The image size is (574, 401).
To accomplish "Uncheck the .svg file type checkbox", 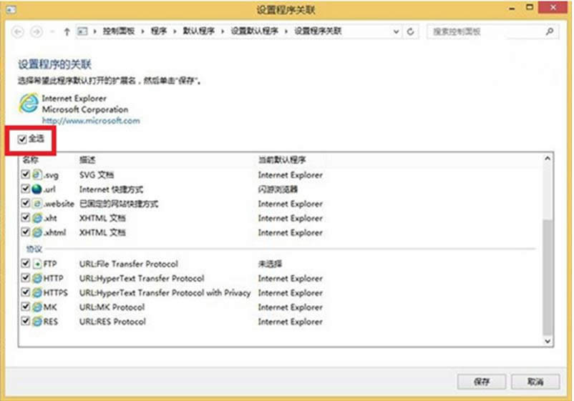I will click(25, 174).
